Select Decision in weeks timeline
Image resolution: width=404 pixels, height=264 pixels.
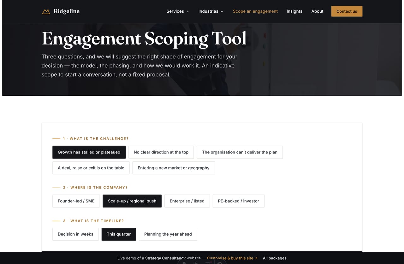pyautogui.click(x=75, y=234)
